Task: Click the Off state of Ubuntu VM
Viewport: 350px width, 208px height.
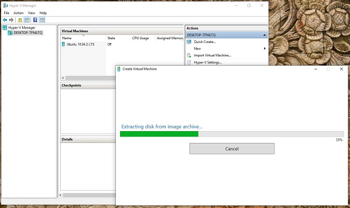Action: pyautogui.click(x=109, y=44)
